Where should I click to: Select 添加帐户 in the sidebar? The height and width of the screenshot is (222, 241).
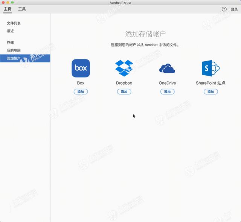pyautogui.click(x=25, y=58)
